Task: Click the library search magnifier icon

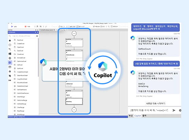Action: click(x=10, y=36)
